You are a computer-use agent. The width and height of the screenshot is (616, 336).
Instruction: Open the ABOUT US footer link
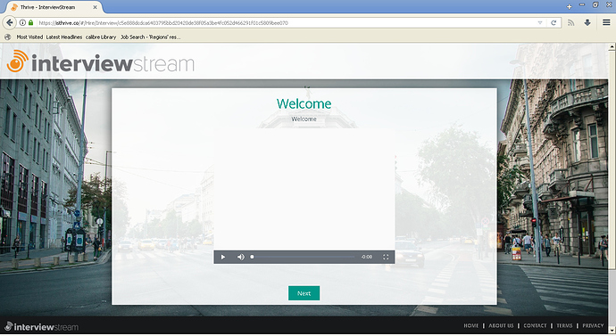point(501,326)
